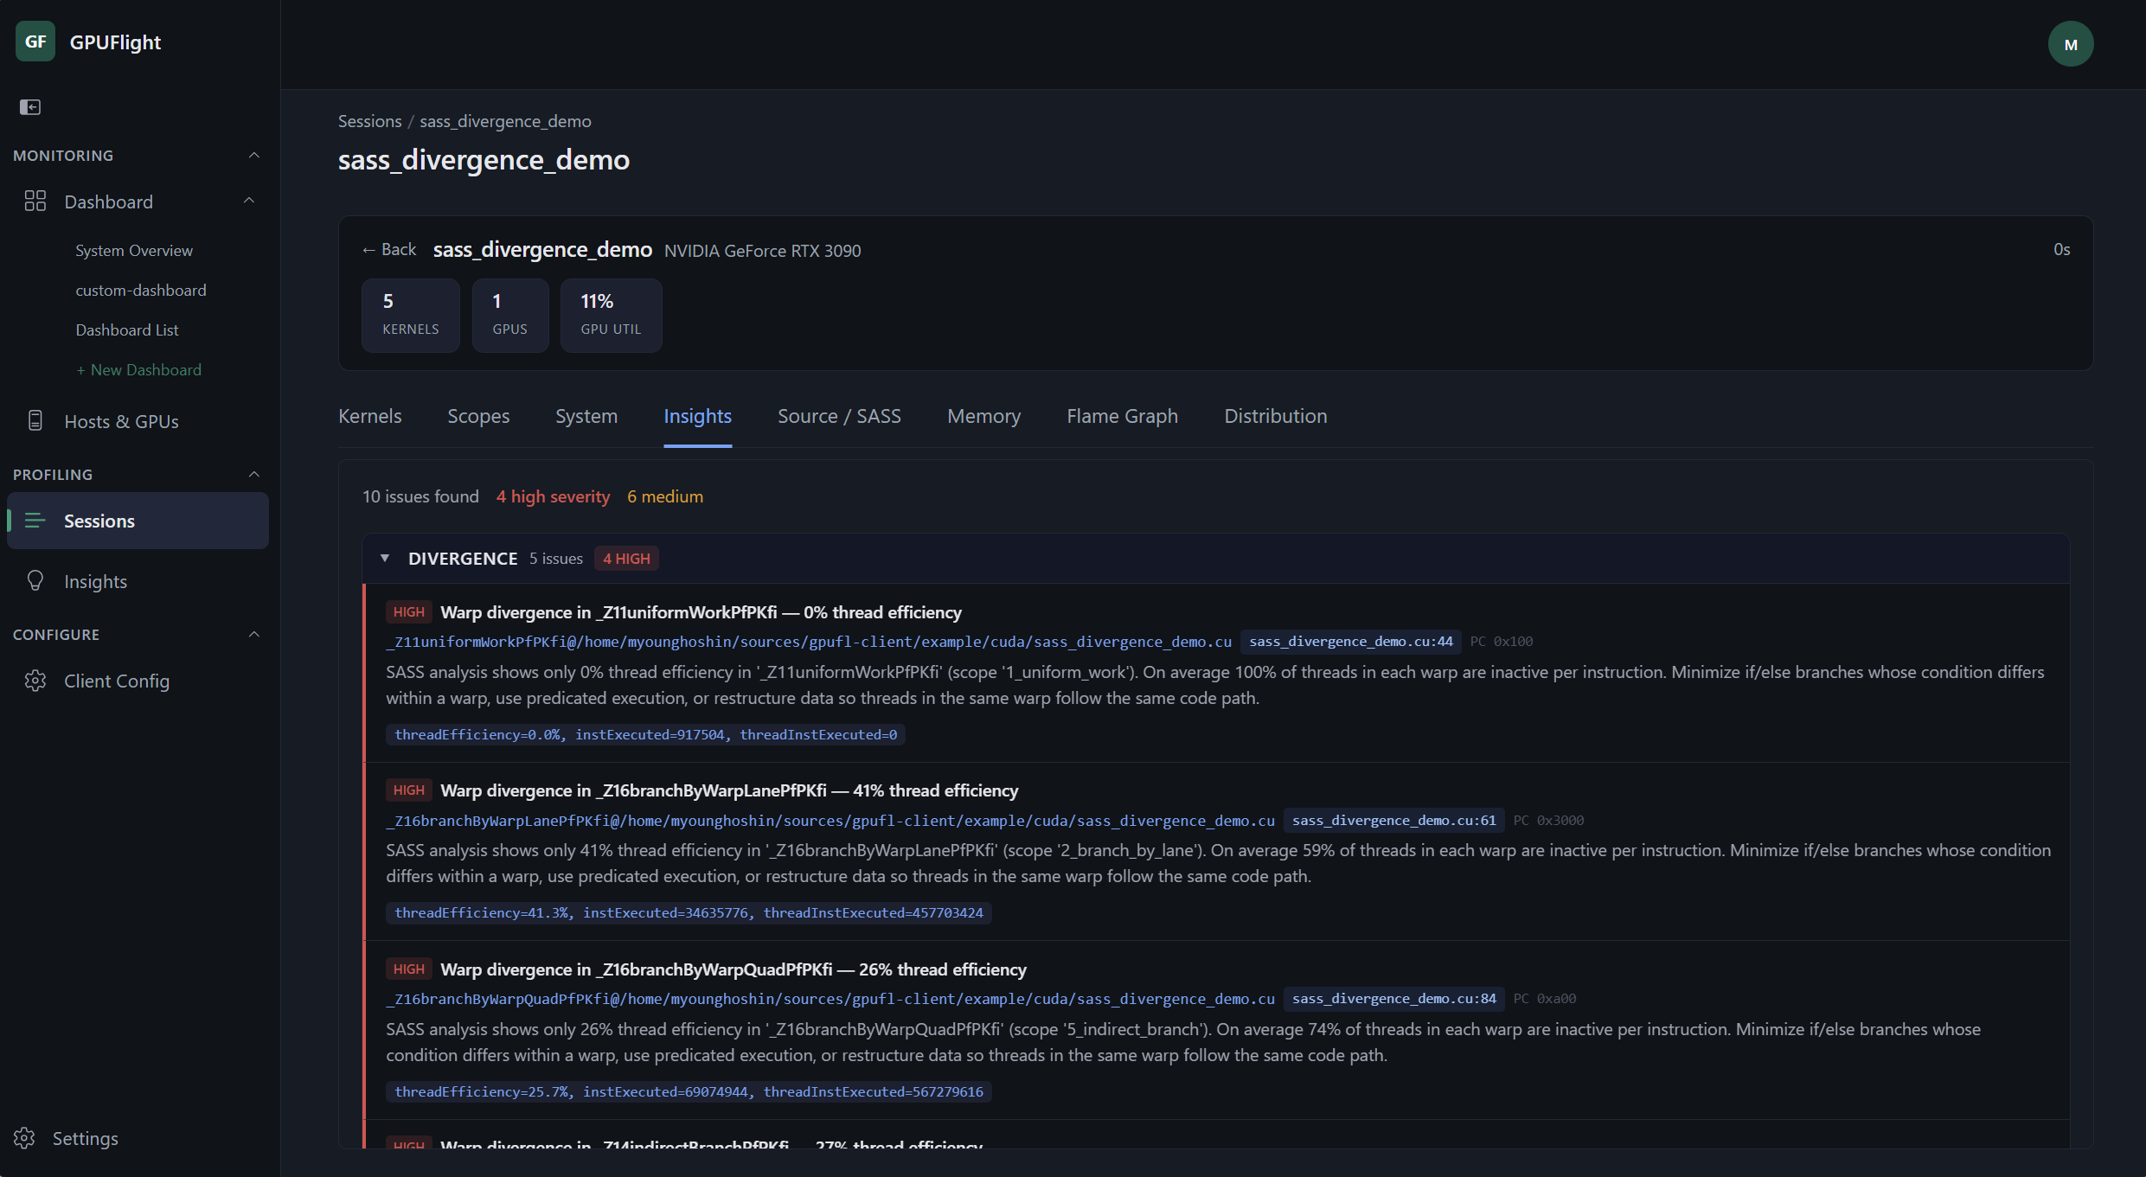2146x1177 pixels.
Task: Click the 41% thread efficiency issue title
Action: click(x=729, y=790)
